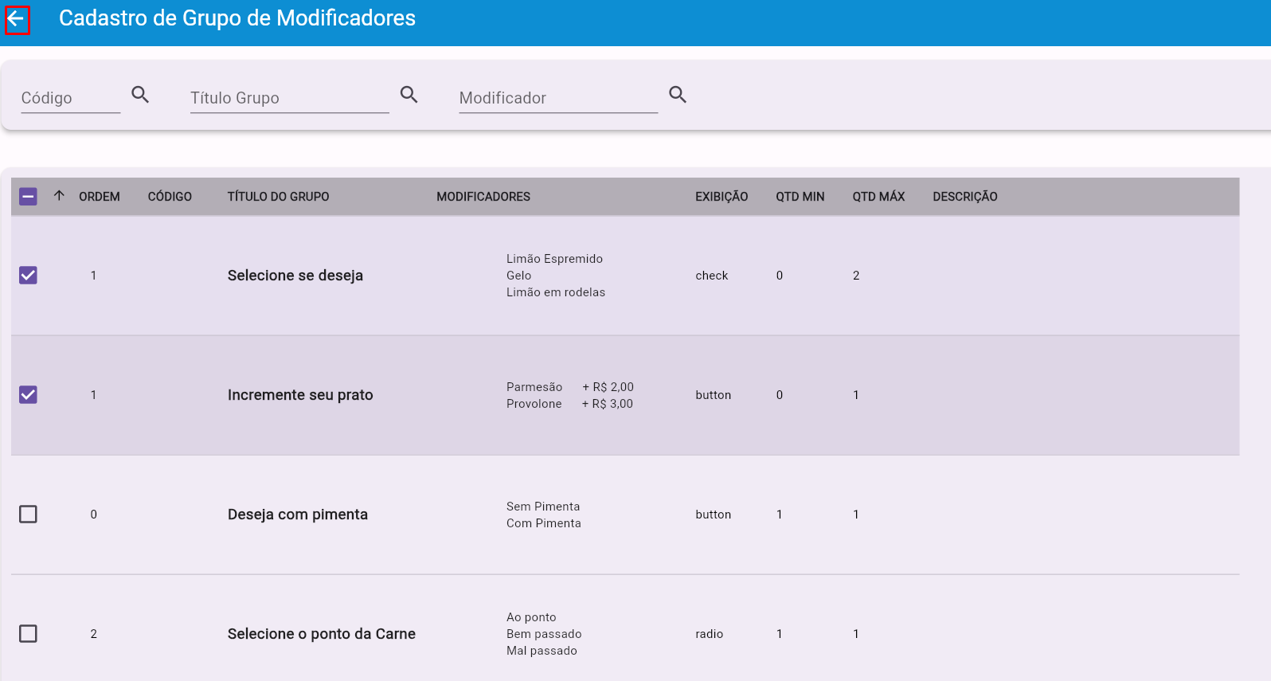Image resolution: width=1271 pixels, height=681 pixels.
Task: Click the TÍTULO DO GRUPO column header
Action: click(x=278, y=197)
